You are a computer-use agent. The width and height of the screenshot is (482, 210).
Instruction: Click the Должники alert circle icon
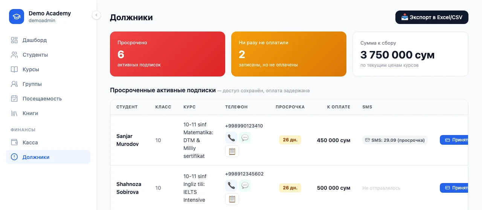(x=14, y=157)
